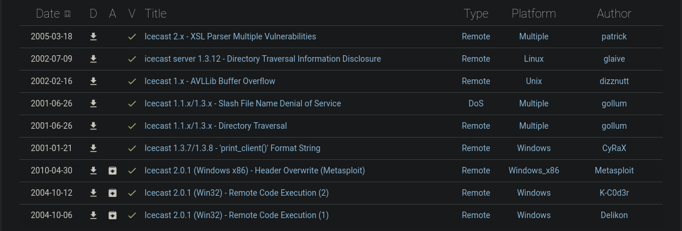
Task: Sort by the Type column header
Action: (476, 14)
